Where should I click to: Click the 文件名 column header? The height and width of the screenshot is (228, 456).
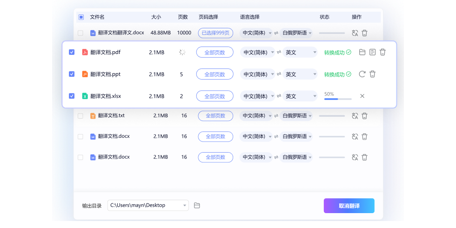coord(97,17)
